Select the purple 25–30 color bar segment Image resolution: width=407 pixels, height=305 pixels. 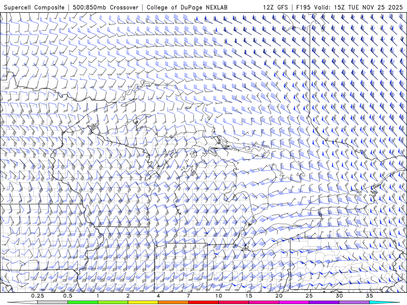click(x=324, y=302)
